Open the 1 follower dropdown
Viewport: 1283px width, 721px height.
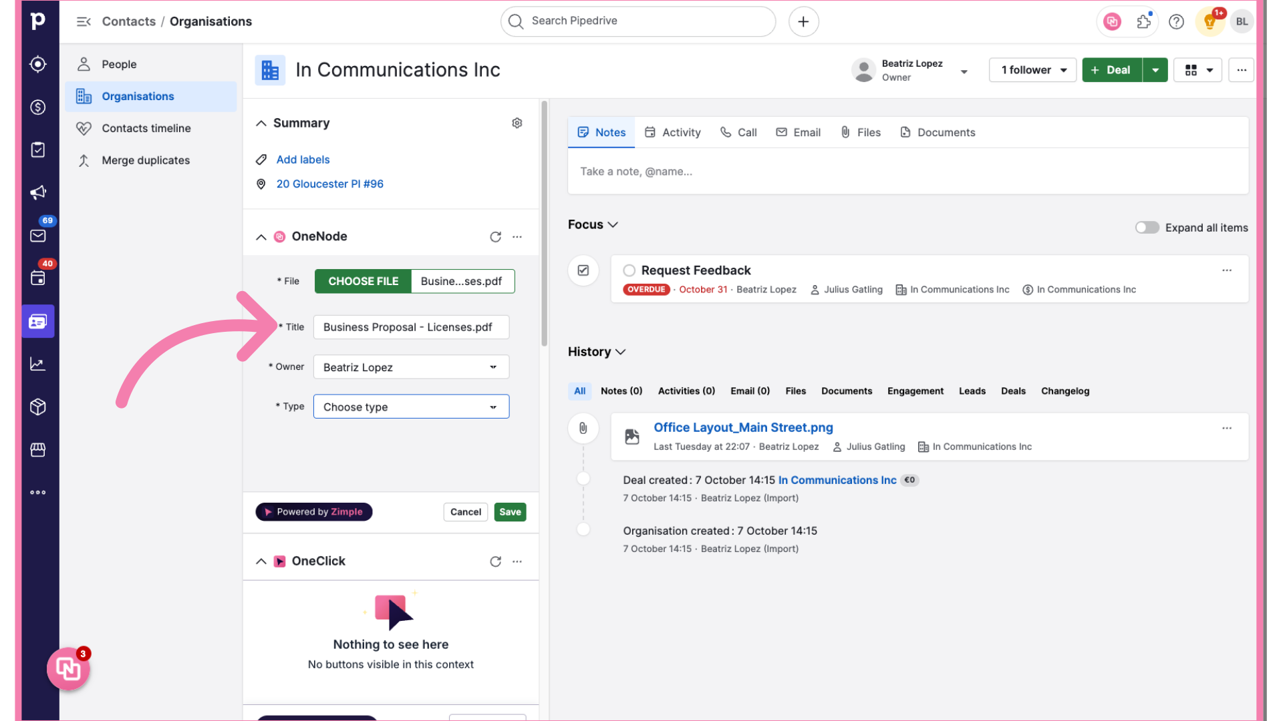[1032, 70]
